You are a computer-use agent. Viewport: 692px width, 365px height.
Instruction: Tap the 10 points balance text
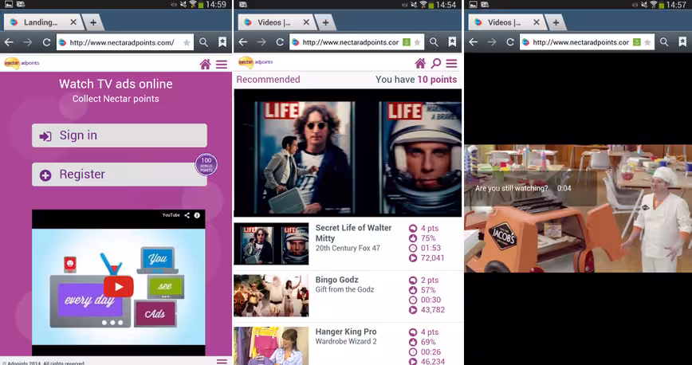[437, 80]
